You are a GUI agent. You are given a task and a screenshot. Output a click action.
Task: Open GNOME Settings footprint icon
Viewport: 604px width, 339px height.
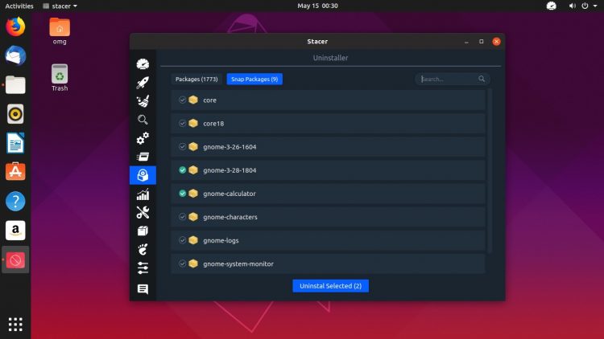point(143,250)
